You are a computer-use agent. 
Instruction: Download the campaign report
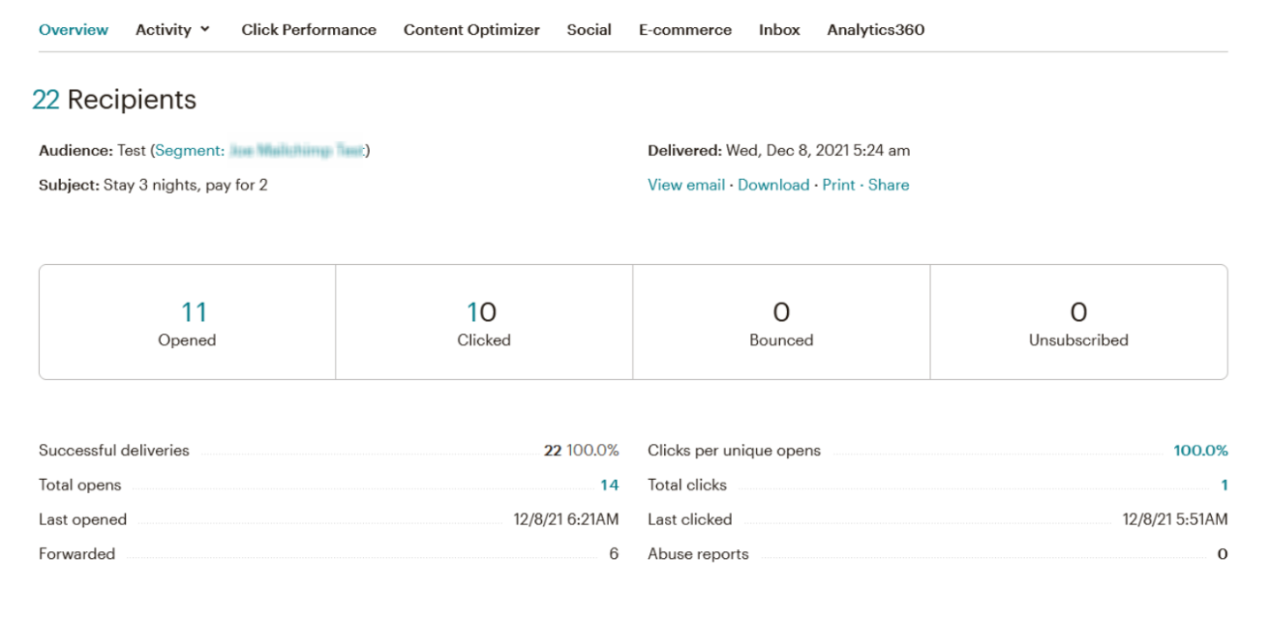coord(773,185)
